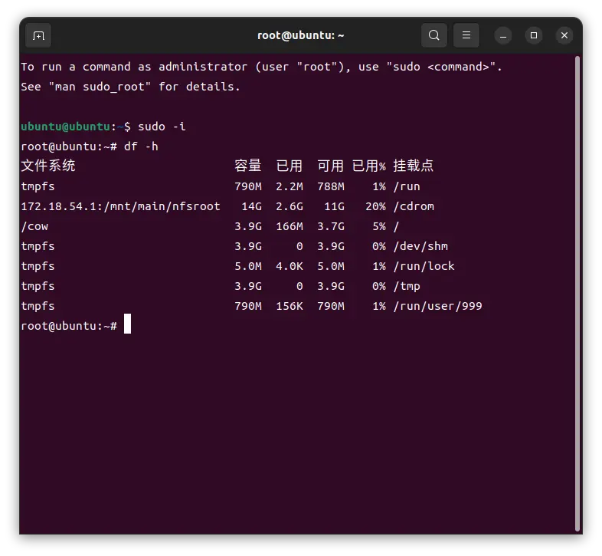
Task: Click the "df -h" command text
Action: [141, 146]
